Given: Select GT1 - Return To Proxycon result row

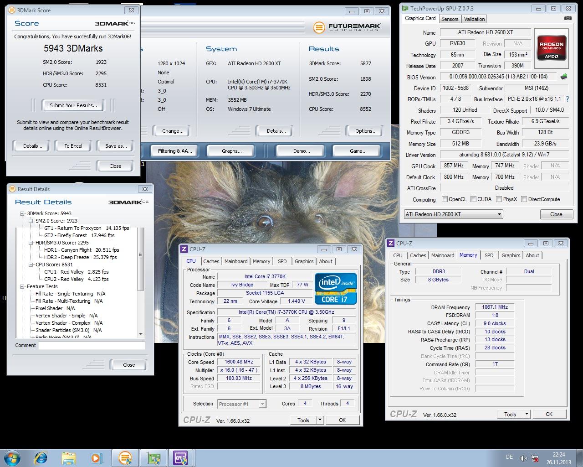Looking at the screenshot, I should [x=87, y=228].
